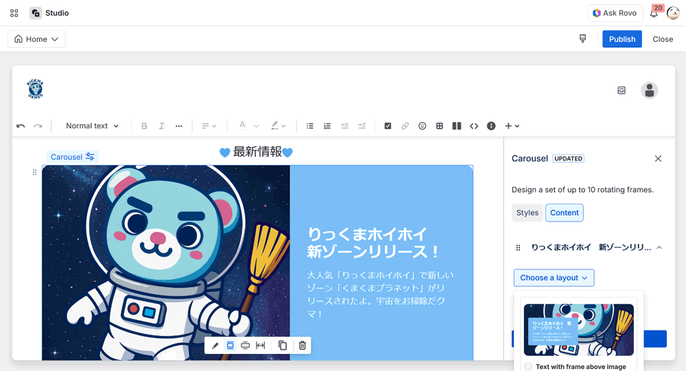Insert a table
This screenshot has height=371, width=686.
pos(439,126)
